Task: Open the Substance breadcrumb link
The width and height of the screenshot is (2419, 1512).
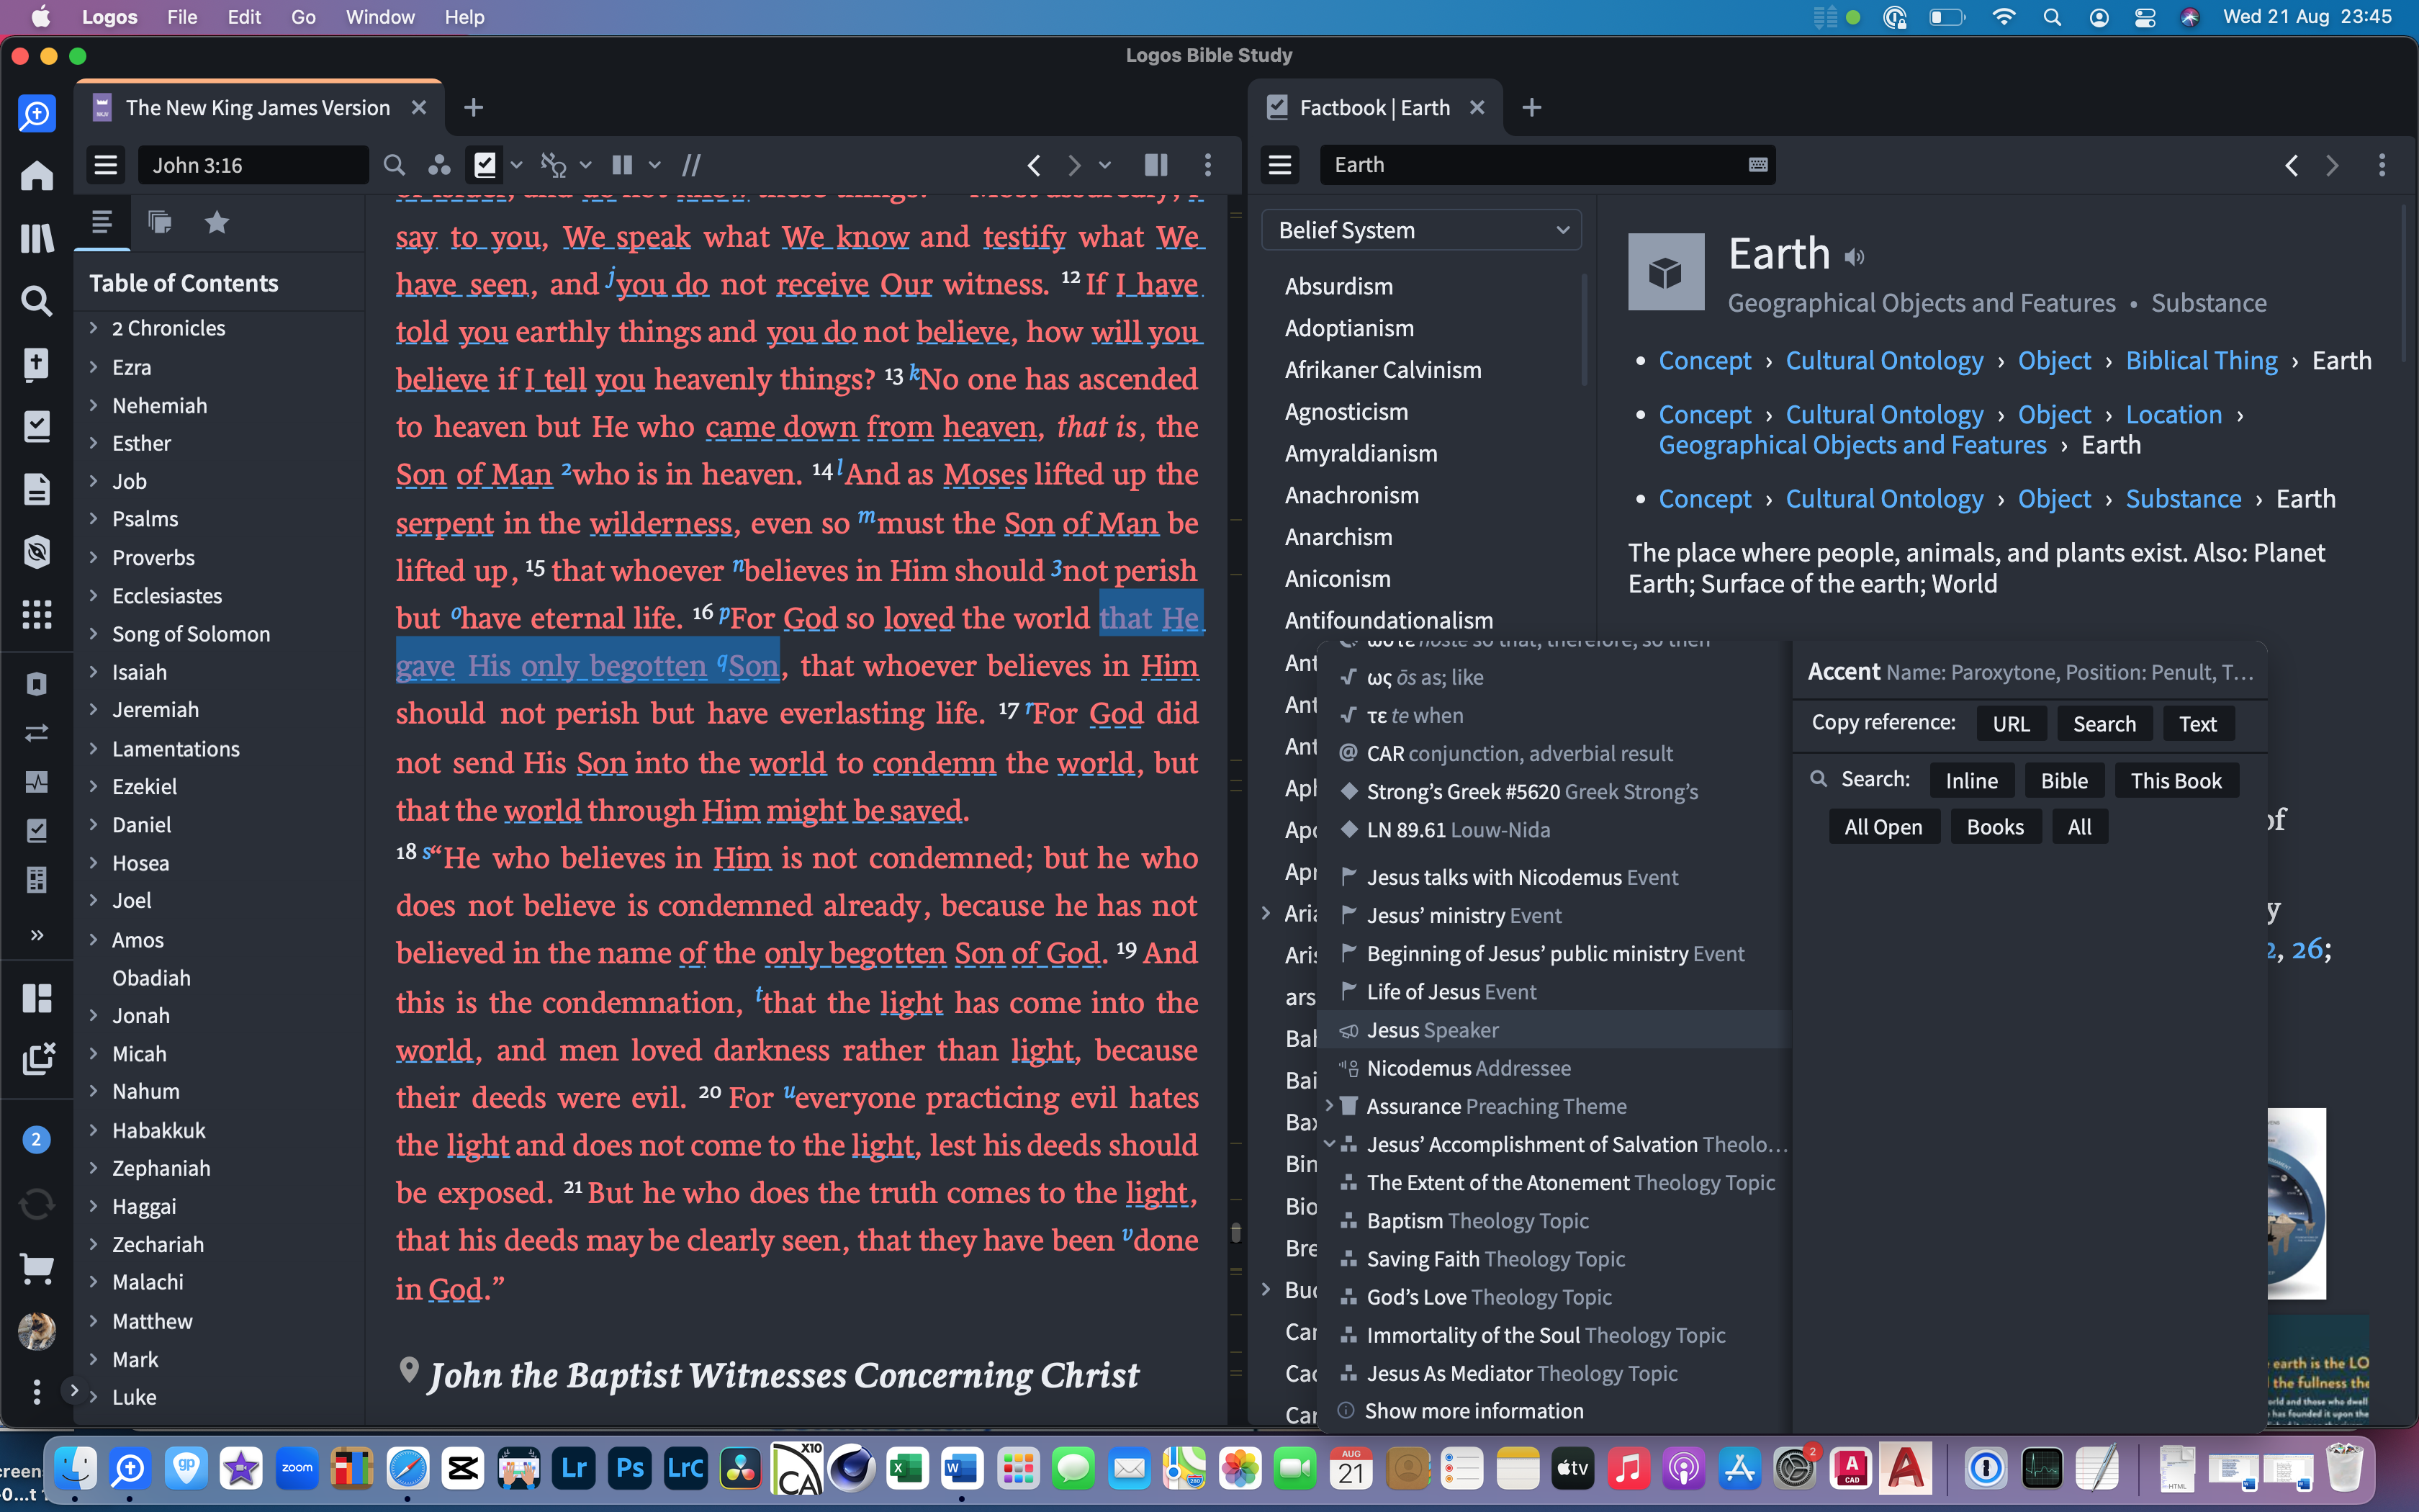Action: (x=2183, y=498)
